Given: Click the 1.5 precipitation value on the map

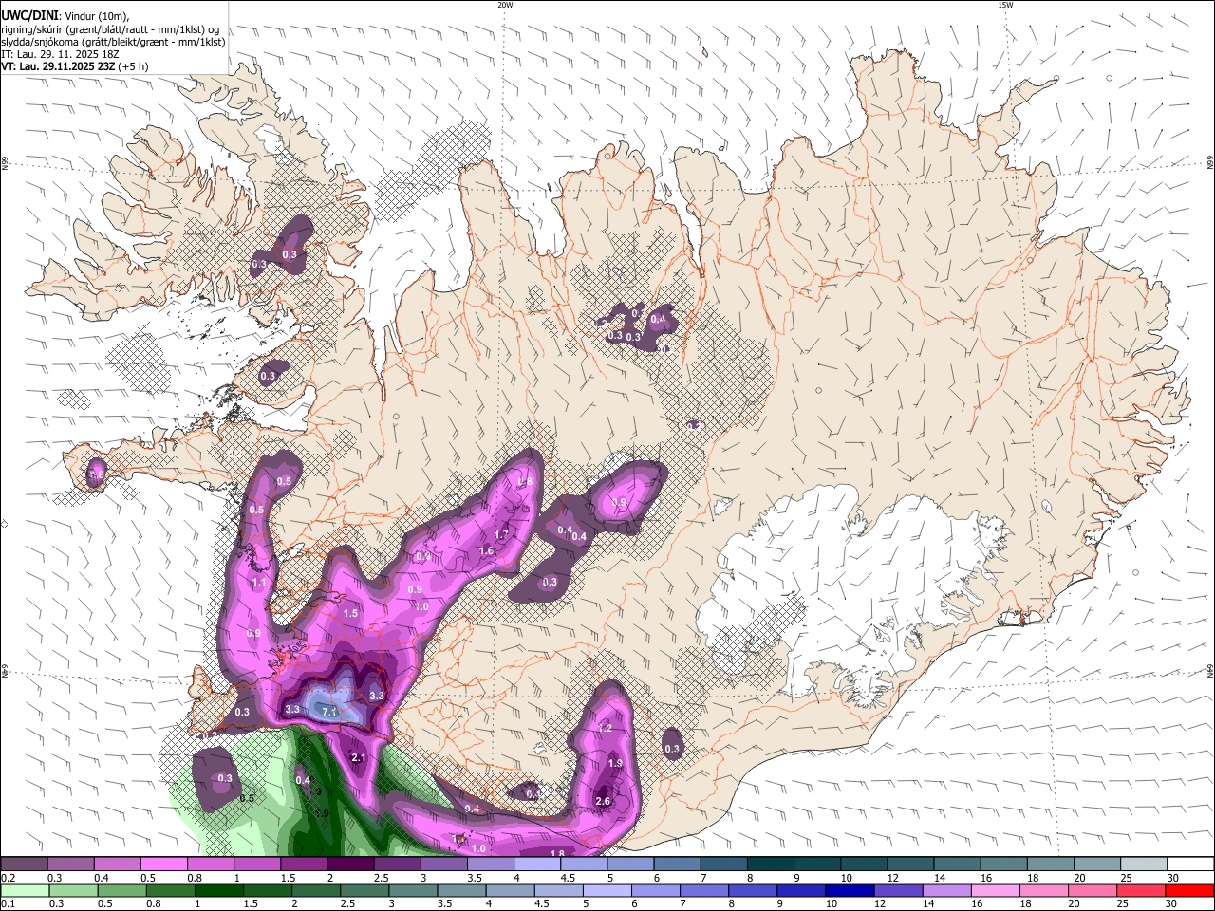Looking at the screenshot, I should [x=350, y=614].
